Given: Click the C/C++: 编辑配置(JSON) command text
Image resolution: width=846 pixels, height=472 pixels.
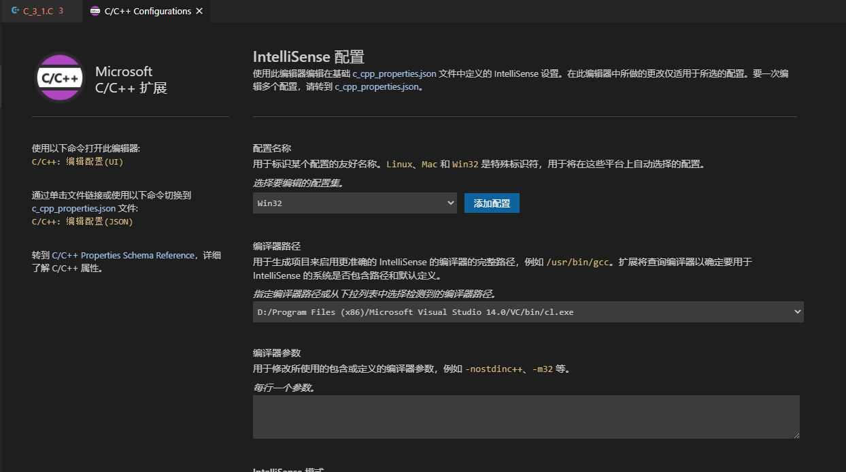Looking at the screenshot, I should pyautogui.click(x=82, y=221).
